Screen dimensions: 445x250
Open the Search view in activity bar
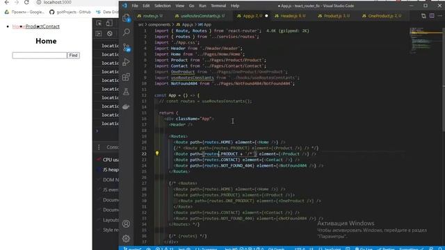pyautogui.click(x=126, y=32)
